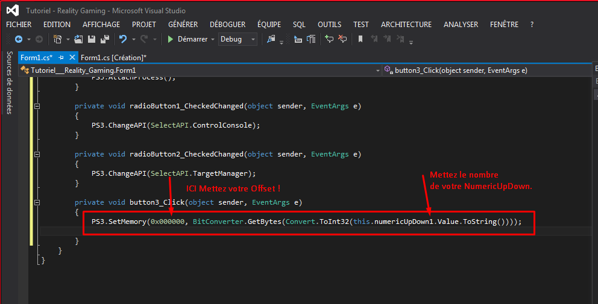Open the AFFICHAGE menu
This screenshot has width=598, height=304.
pos(101,25)
